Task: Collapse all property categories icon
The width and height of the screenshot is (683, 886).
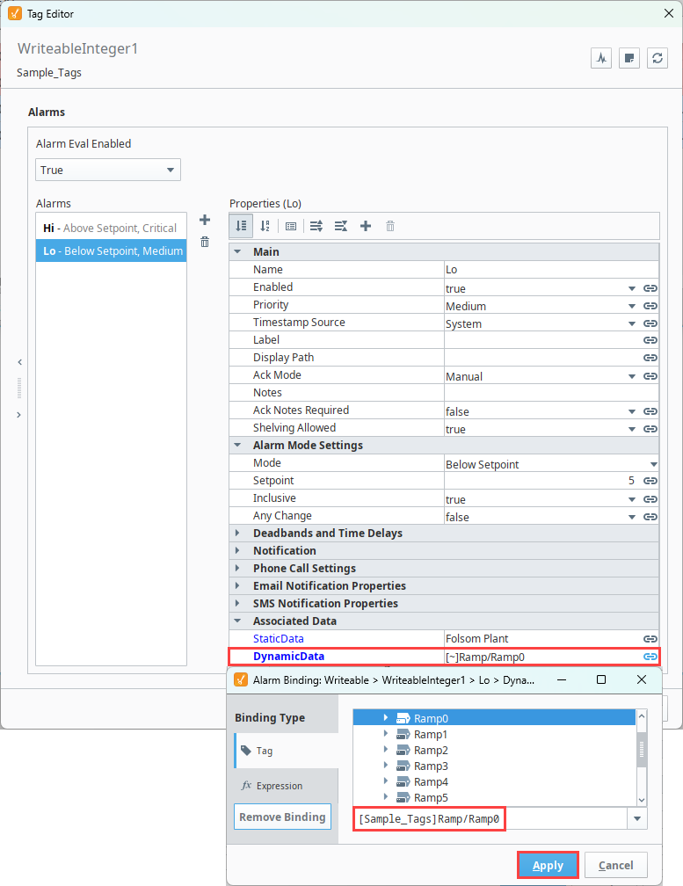Action: (x=341, y=226)
